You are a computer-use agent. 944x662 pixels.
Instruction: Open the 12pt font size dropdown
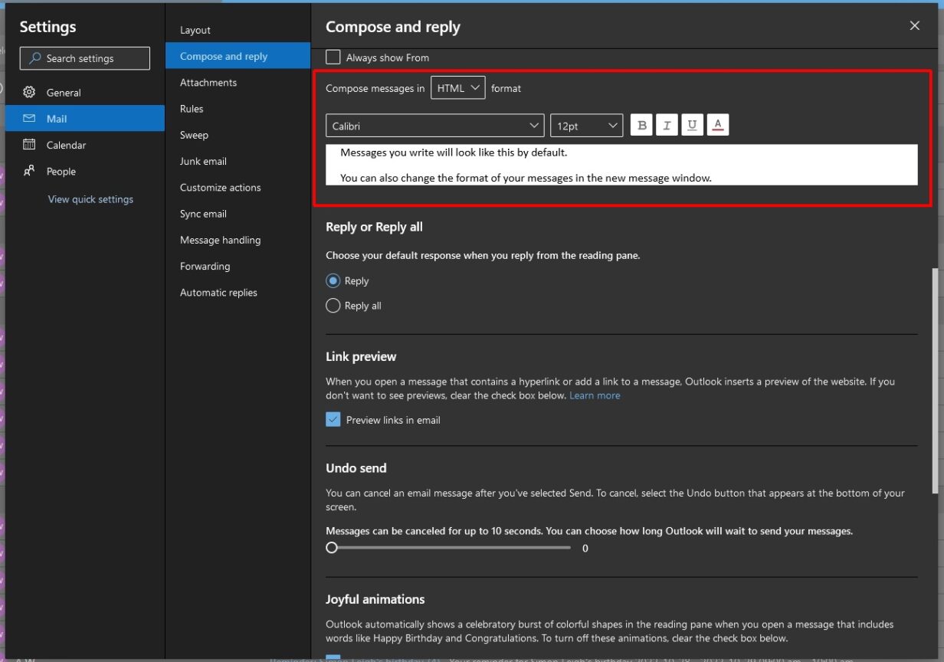click(586, 125)
